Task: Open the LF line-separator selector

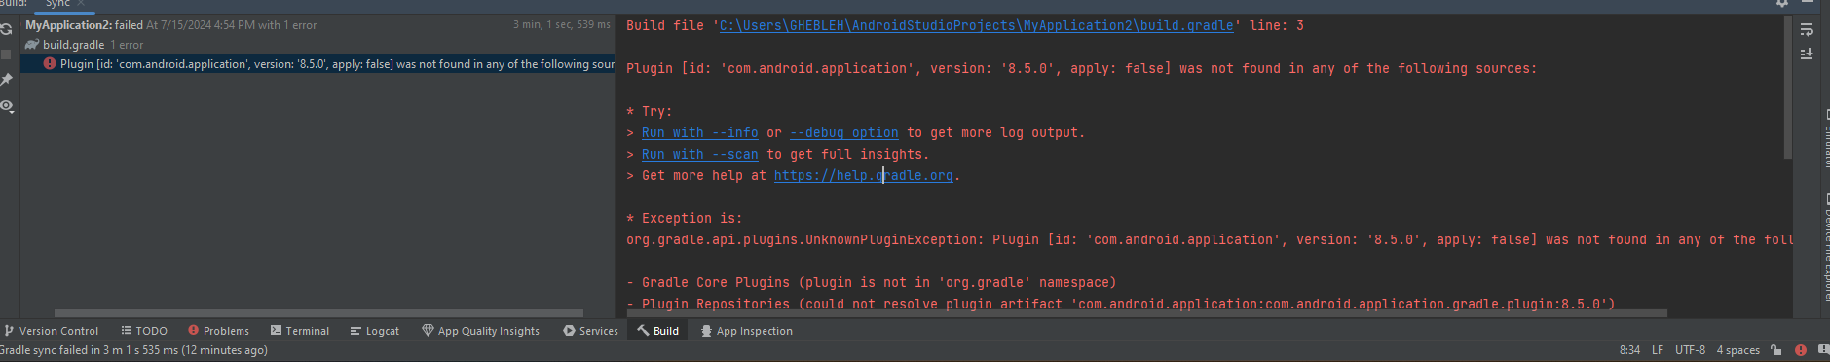Action: tap(1658, 350)
